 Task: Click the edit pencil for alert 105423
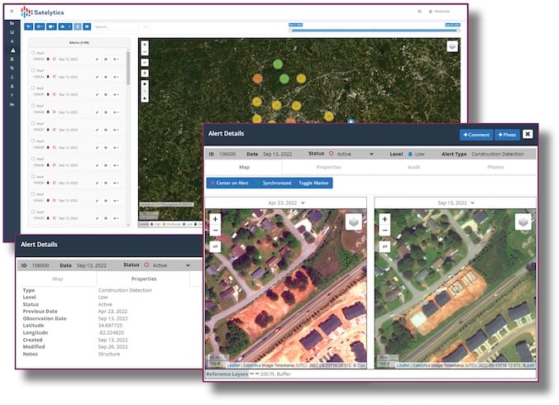point(98,60)
